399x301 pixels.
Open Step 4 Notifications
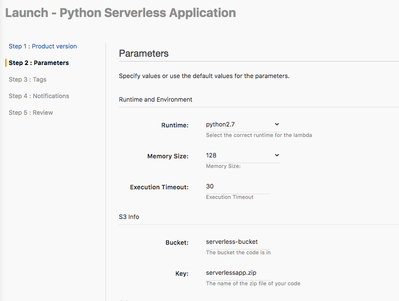tap(39, 96)
